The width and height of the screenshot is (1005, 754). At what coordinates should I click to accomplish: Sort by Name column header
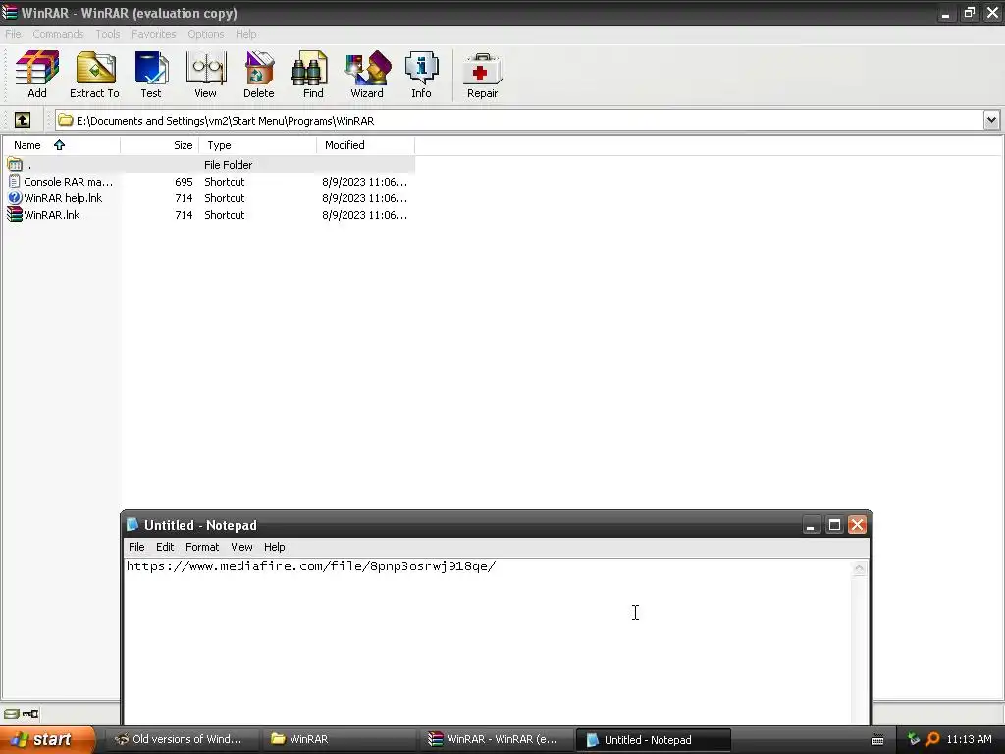pos(61,145)
